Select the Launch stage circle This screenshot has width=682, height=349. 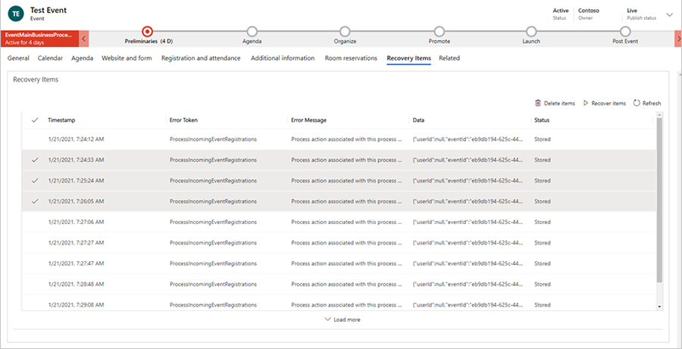(x=531, y=31)
